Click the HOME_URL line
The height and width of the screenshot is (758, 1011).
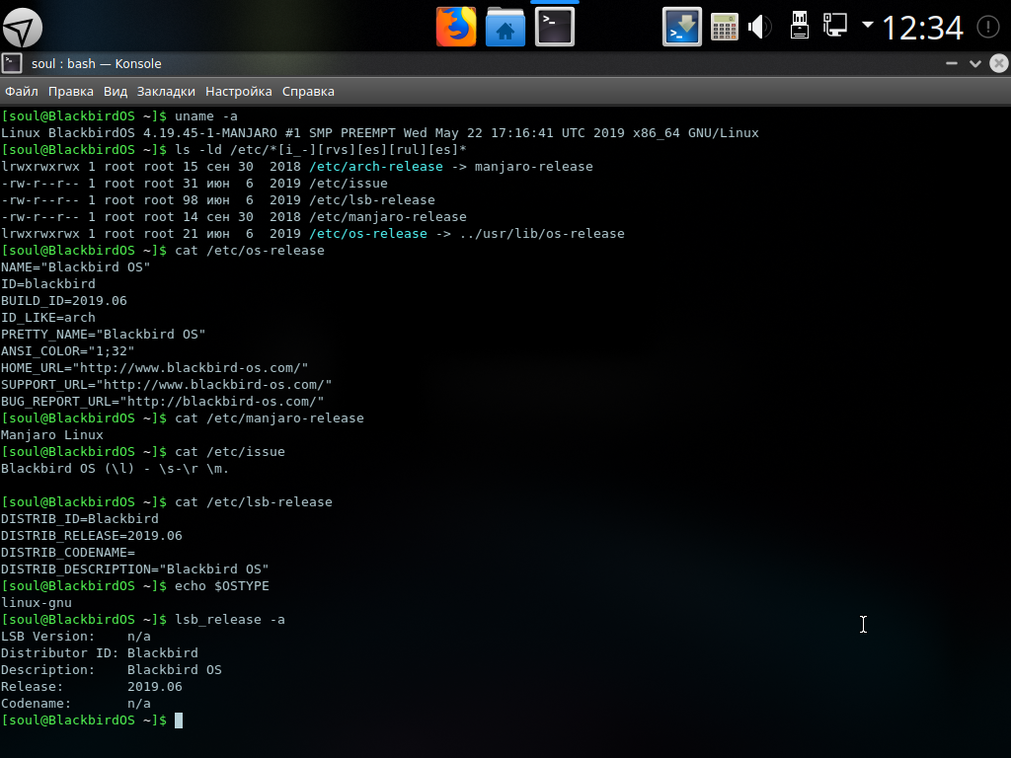tap(155, 367)
